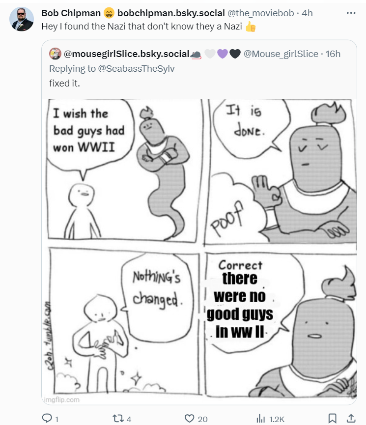Open the three-dot more options menu
Image resolution: width=366 pixels, height=425 pixels.
point(351,13)
